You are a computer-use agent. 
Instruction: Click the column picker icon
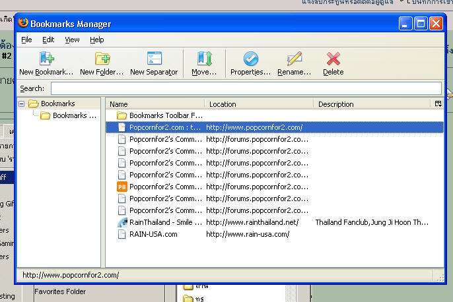point(438,104)
